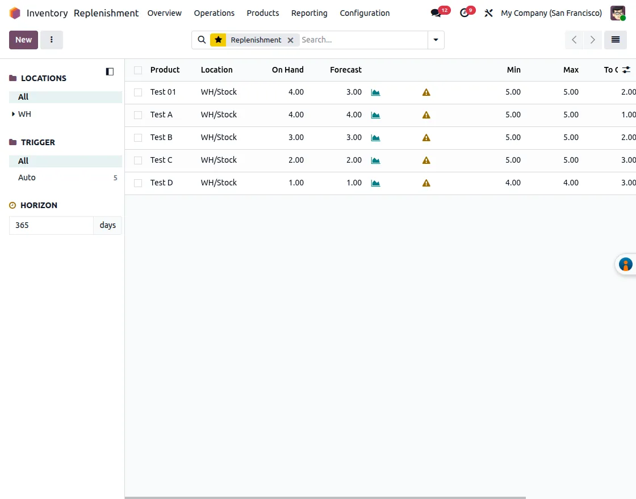Check the select-all checkbox in table header
Image resolution: width=636 pixels, height=499 pixels.
coord(137,70)
